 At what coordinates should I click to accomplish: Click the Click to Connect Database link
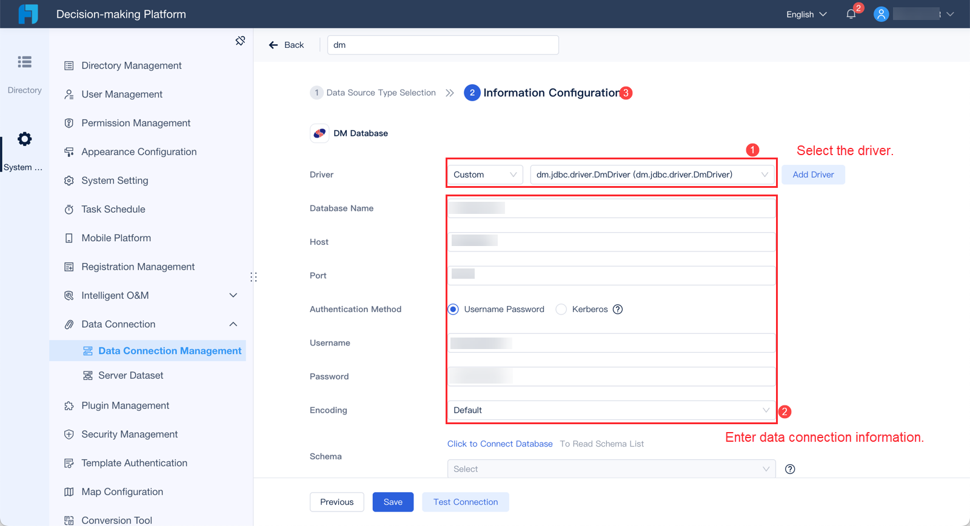[500, 444]
